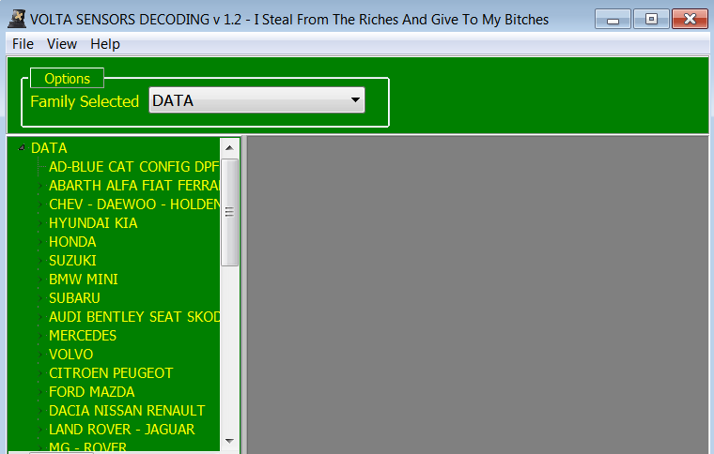The width and height of the screenshot is (714, 454).
Task: Expand the FORD MAZDA node arrow
Action: (40, 392)
